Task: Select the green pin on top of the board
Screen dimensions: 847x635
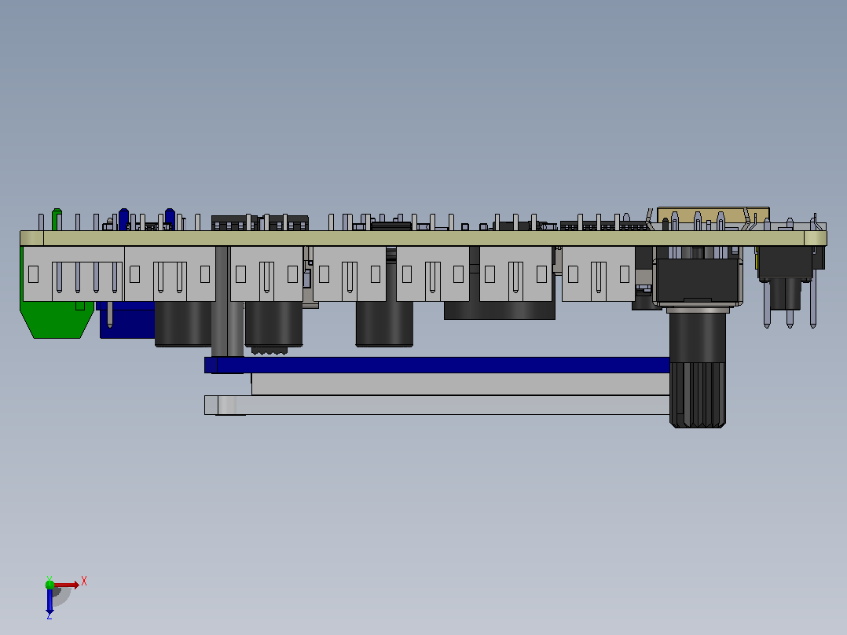Action: (57, 219)
